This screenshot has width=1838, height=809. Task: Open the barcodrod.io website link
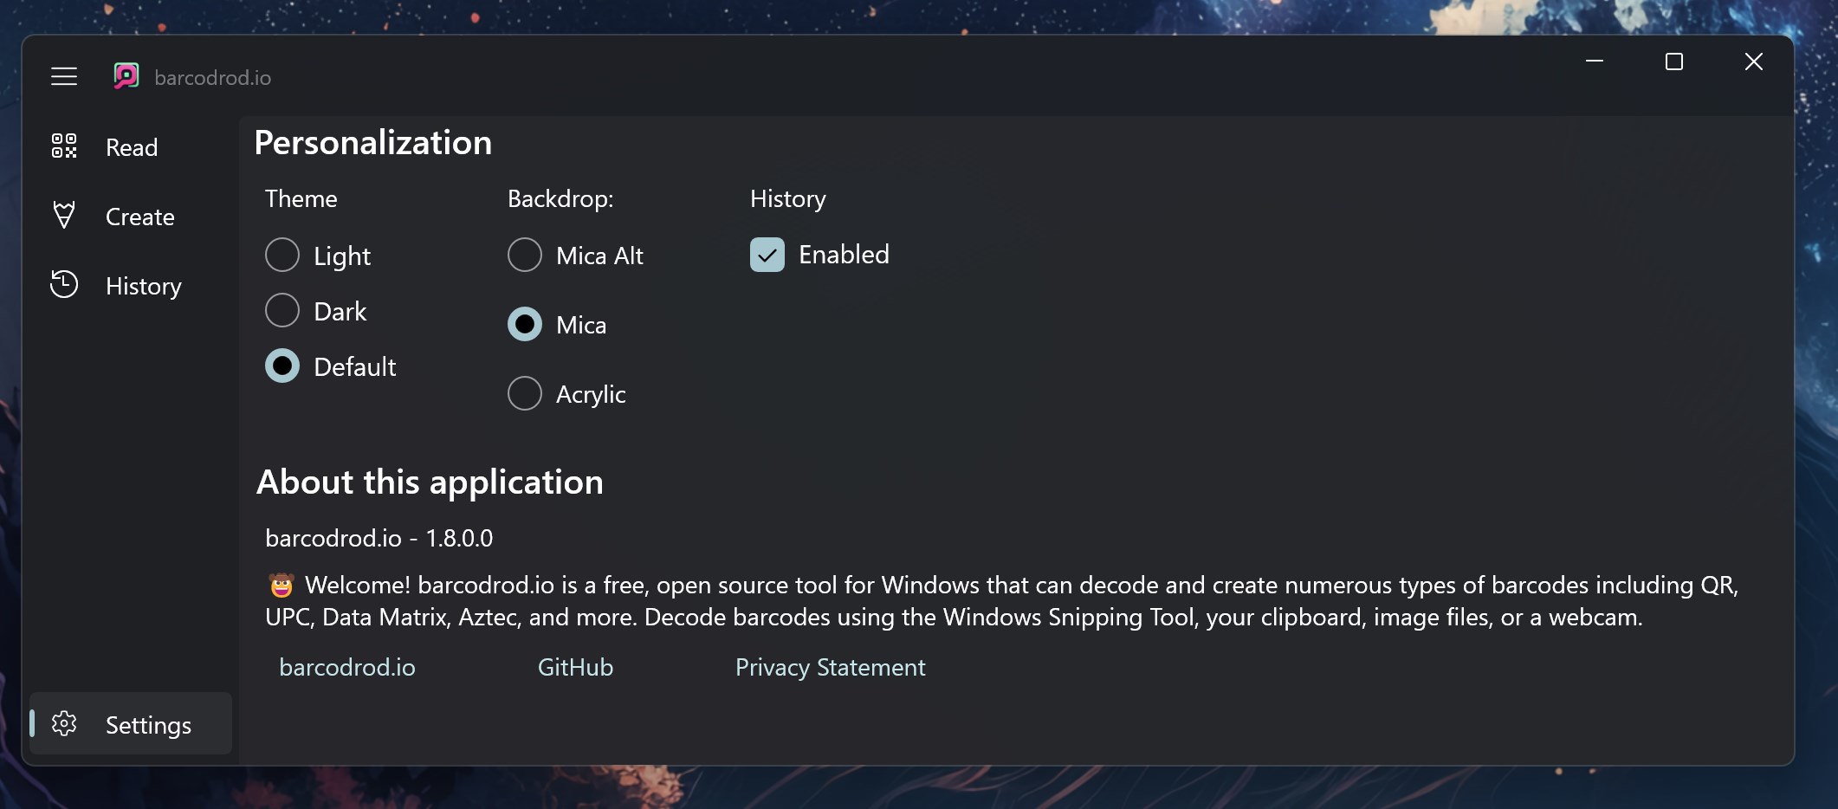click(347, 667)
